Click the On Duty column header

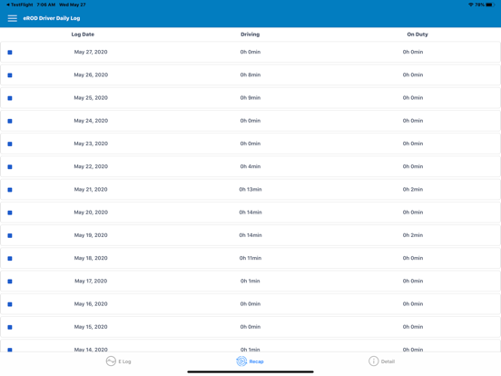pos(417,35)
